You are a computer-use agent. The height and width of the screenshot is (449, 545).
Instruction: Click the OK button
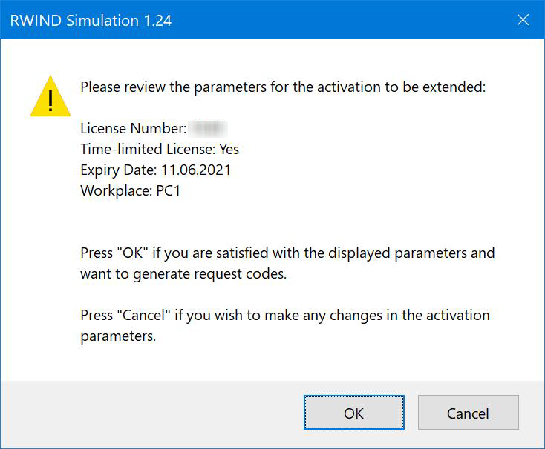353,413
